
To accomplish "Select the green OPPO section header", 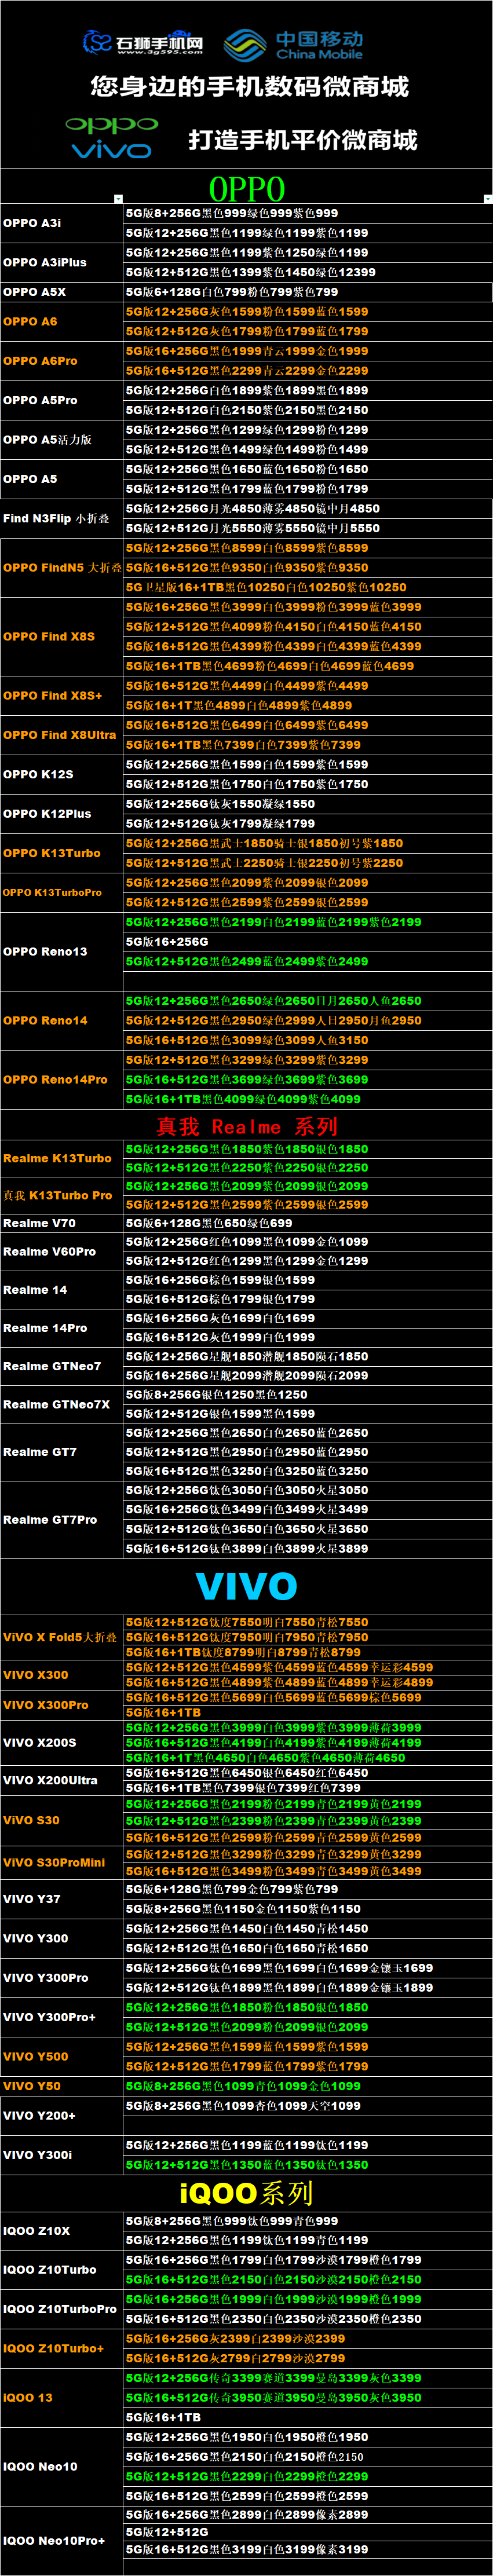I will click(x=246, y=188).
